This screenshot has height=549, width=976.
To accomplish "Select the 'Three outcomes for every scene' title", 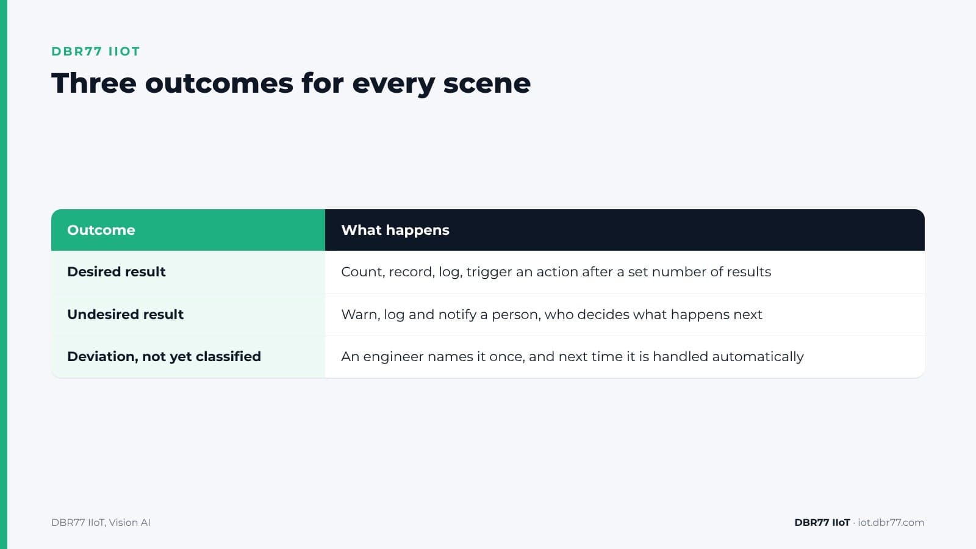I will pos(291,84).
